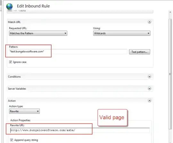The image size is (173, 143).
Task: Collapse the Action section
Action: 149,101
